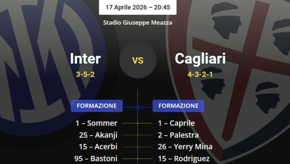Click the blue dot between the FORMAZIONE labels

137,107
